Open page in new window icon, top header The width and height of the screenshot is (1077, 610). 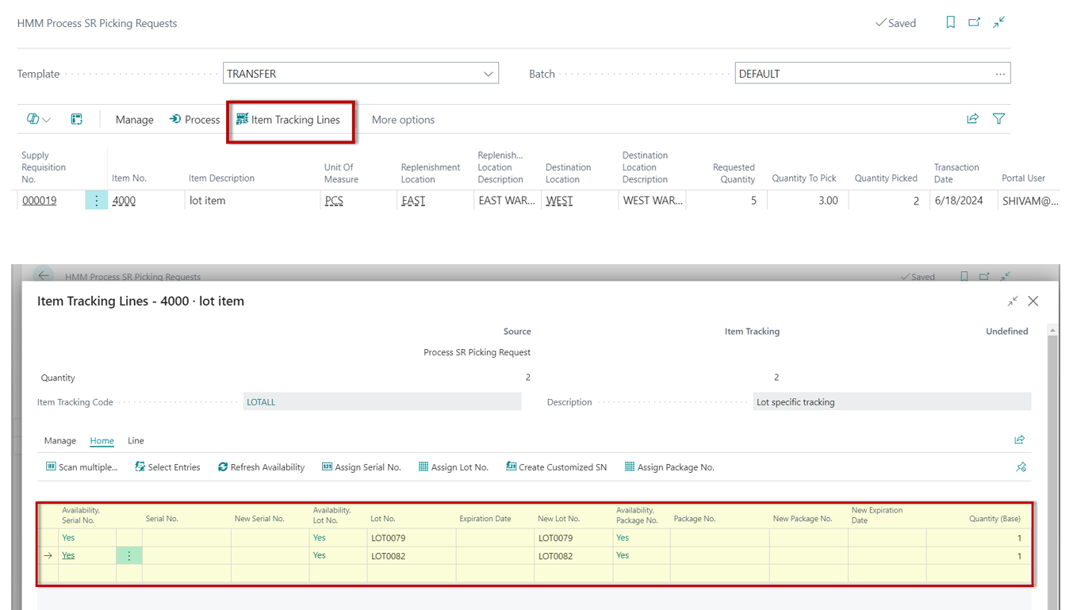coord(974,22)
